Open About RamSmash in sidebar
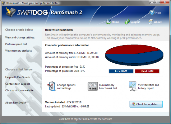Image resolution: width=171 pixels, height=124 pixels. pos(16,103)
